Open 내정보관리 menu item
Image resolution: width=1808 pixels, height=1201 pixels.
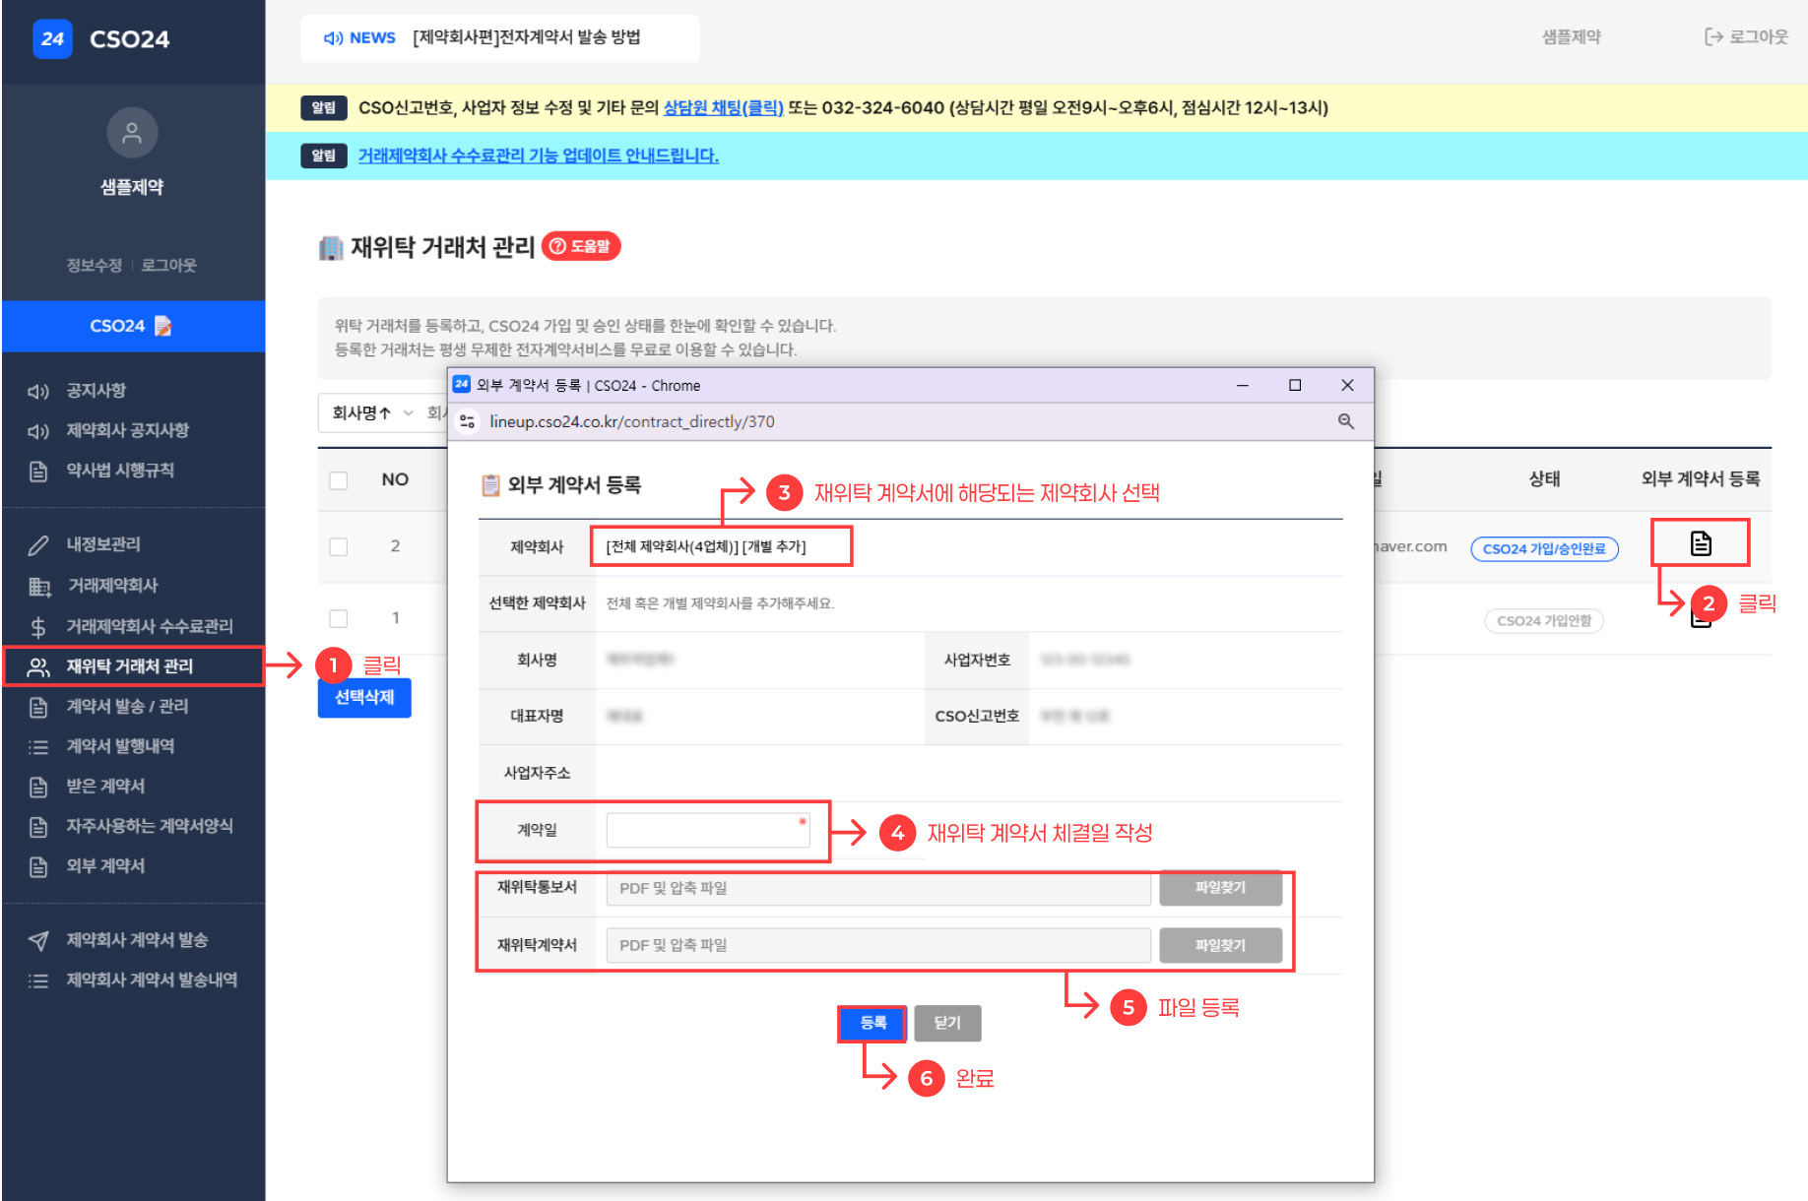click(x=103, y=544)
